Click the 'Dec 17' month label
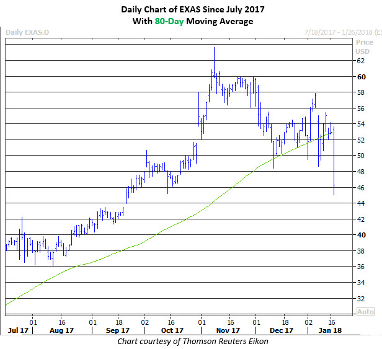This screenshot has width=382, height=349. click(x=282, y=330)
